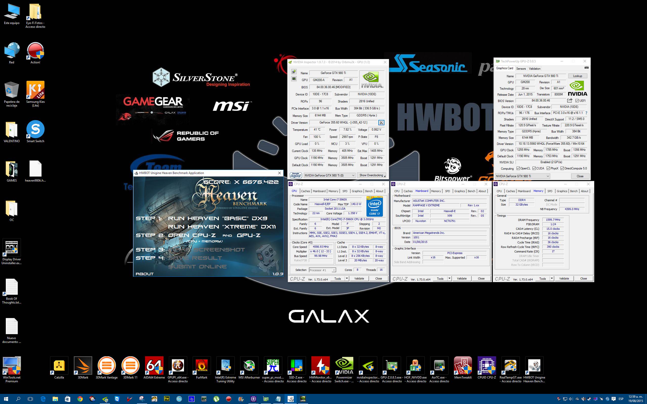Click RUN HEAVEN "BASIC" DX9 step
Screen dimensions: 647x404
[x=217, y=218]
